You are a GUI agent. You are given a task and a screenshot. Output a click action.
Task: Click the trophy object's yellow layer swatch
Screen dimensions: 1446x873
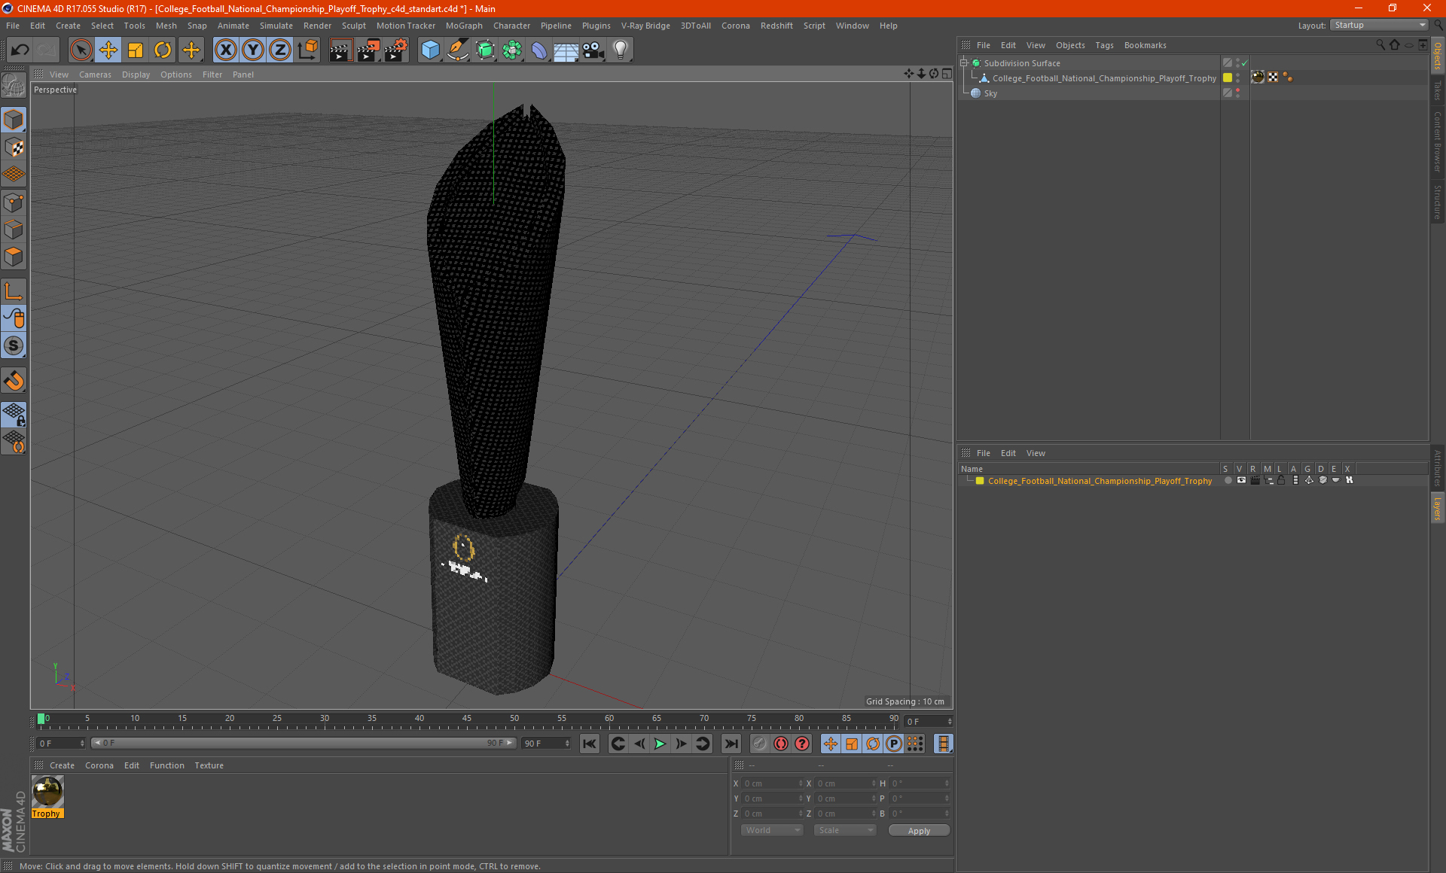(1228, 78)
